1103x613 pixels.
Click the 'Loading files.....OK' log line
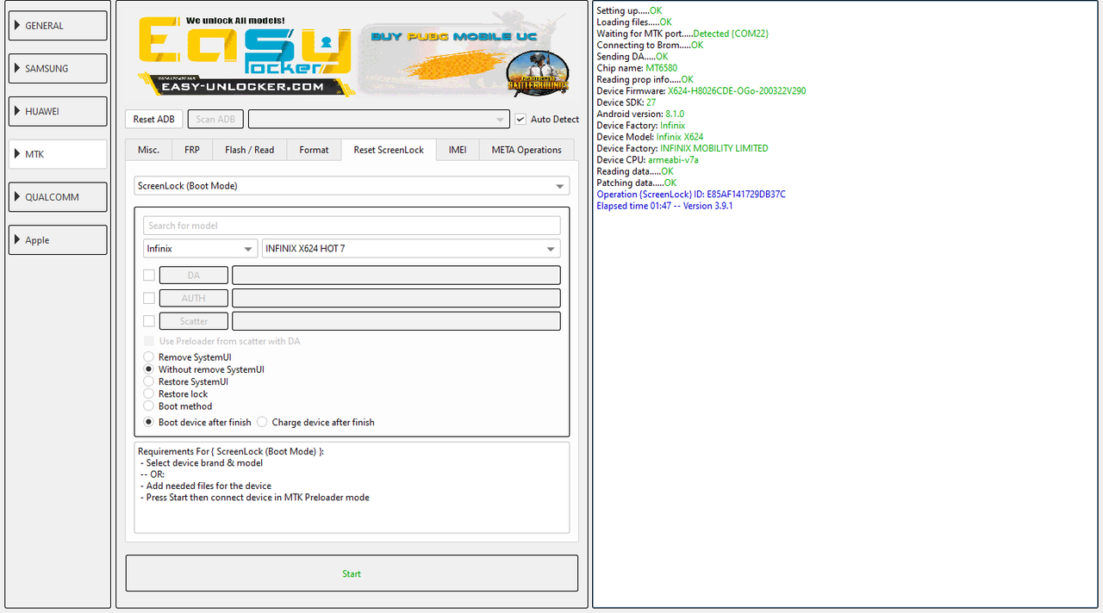[634, 22]
